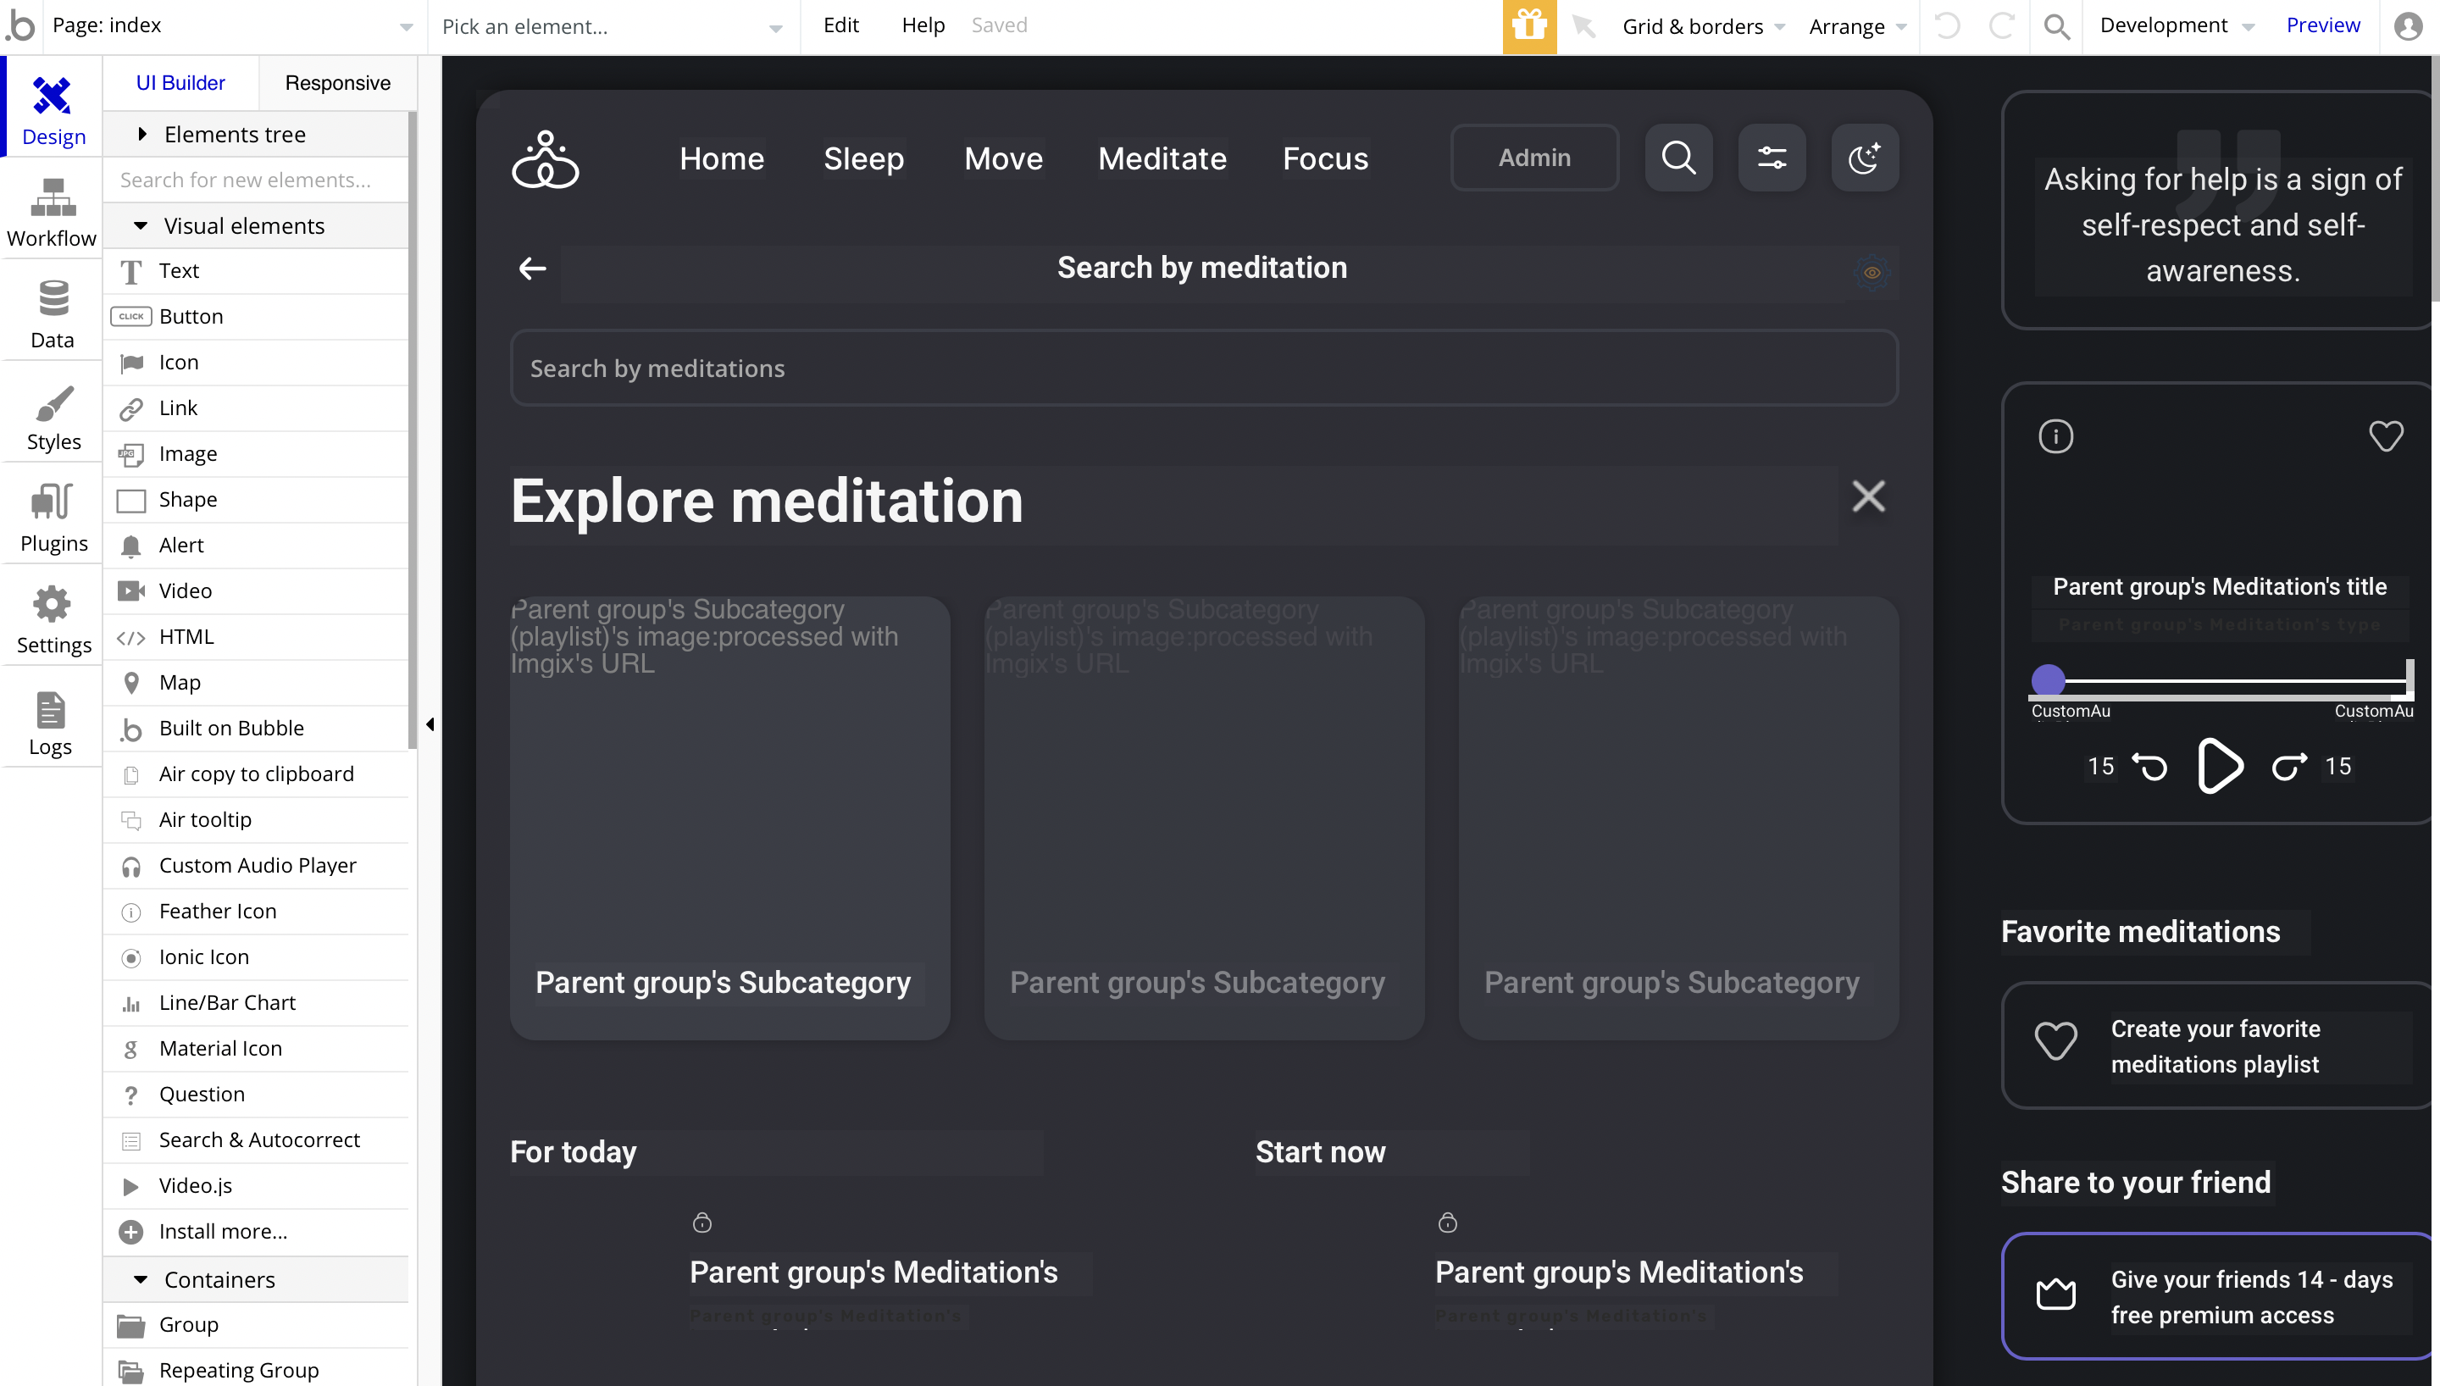Click the search magnifier in the top toolbar
Viewport: 2440px width, 1386px height.
point(2056,26)
